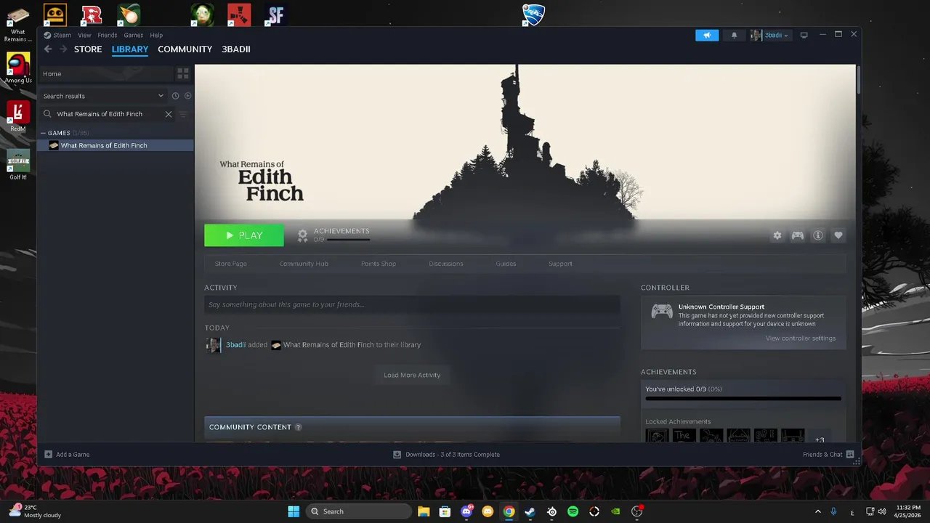Open the Points Shop link
930x523 pixels.
click(379, 264)
